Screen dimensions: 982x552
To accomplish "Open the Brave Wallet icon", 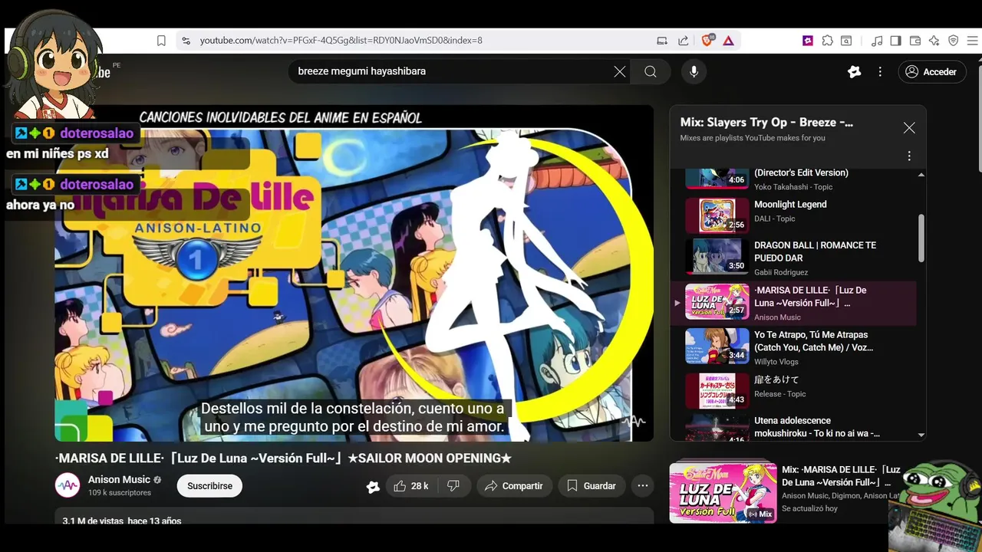I will (x=915, y=41).
